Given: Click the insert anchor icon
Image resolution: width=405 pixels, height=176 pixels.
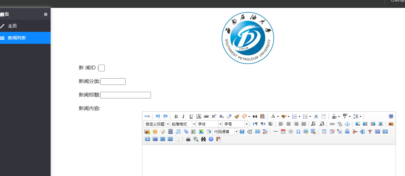Looking at the screenshot, I should pyautogui.click(x=347, y=124).
